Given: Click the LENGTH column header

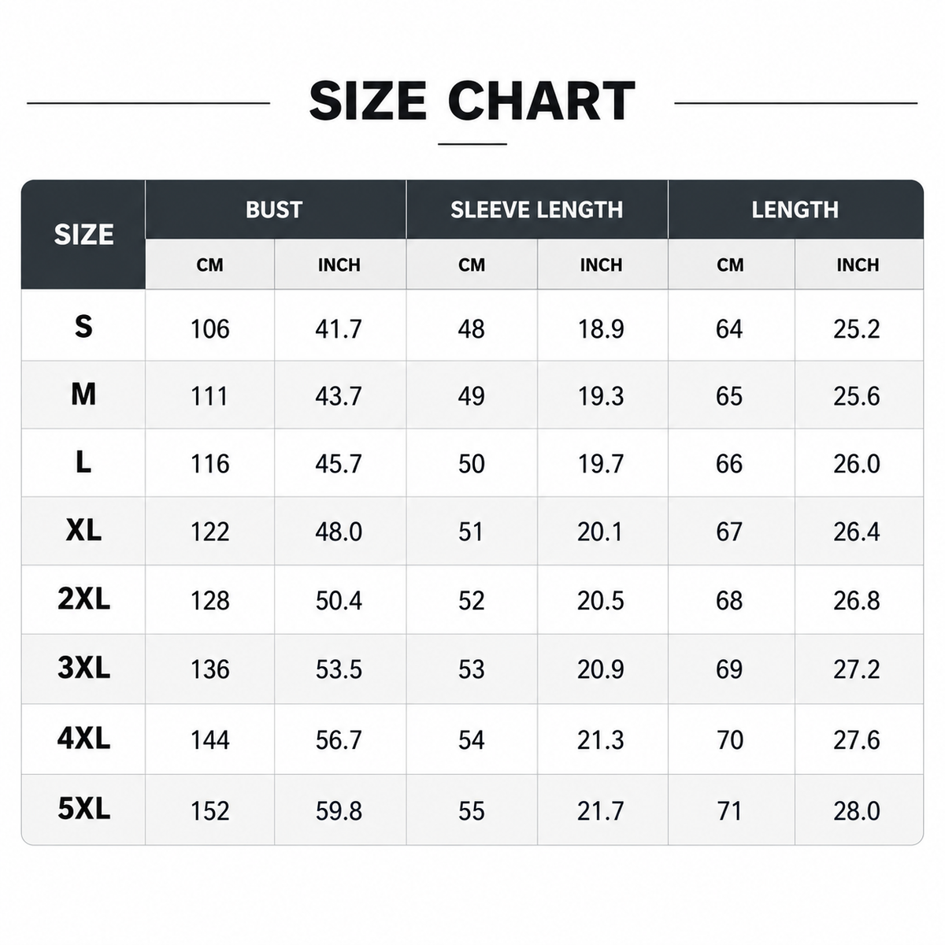Looking at the screenshot, I should pos(795,209).
